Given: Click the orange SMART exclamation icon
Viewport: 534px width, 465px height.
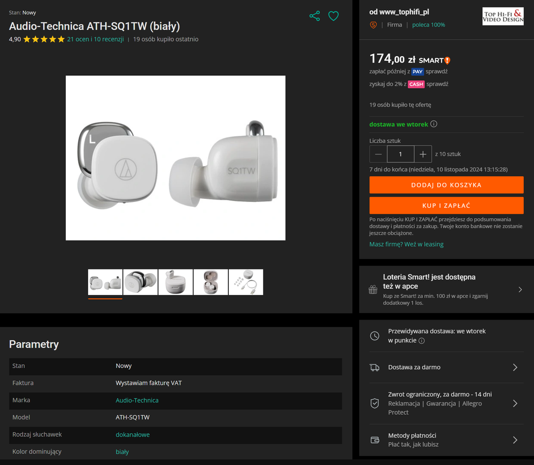Looking at the screenshot, I should [447, 60].
